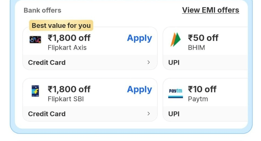This screenshot has width=261, height=141.
Task: Tap the UPI label under Paytm
Action: (x=174, y=114)
